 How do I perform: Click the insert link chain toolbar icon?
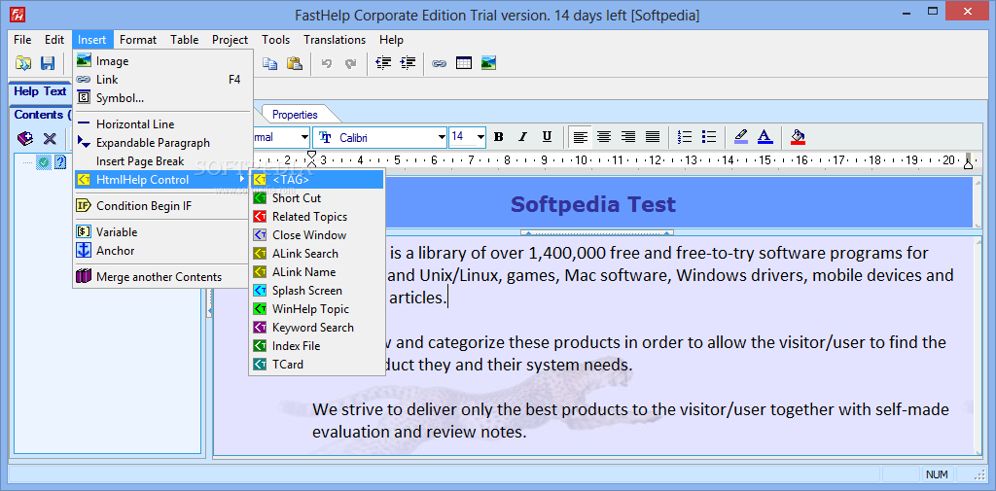(x=439, y=63)
